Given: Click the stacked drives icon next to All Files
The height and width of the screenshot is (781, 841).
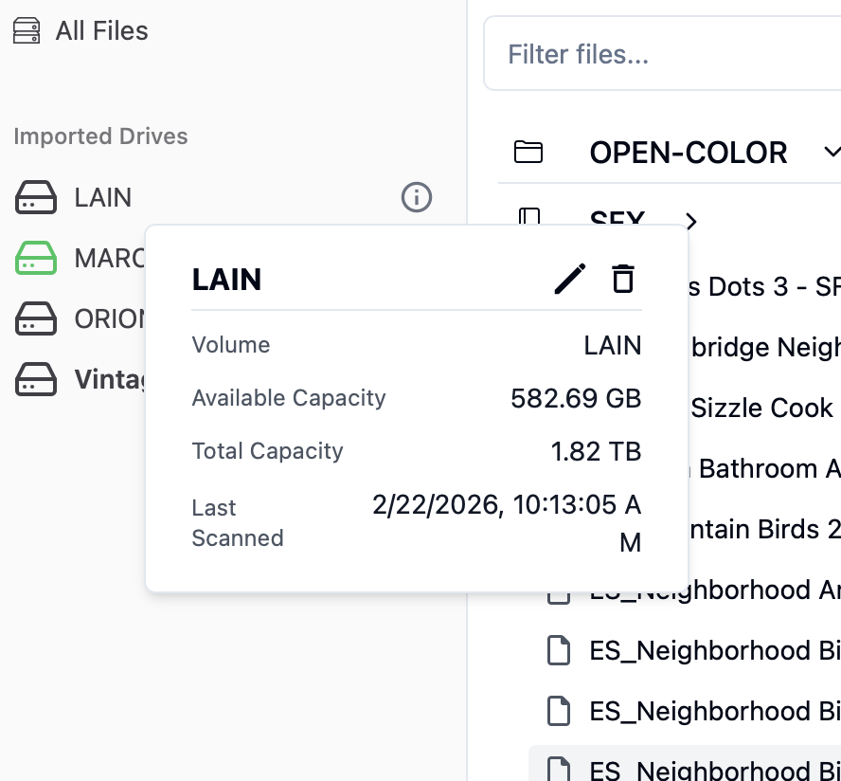Looking at the screenshot, I should (27, 29).
